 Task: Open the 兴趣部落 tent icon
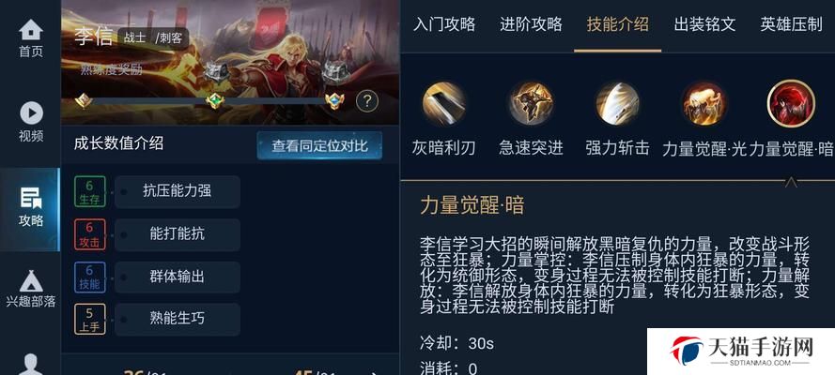pyautogui.click(x=31, y=281)
